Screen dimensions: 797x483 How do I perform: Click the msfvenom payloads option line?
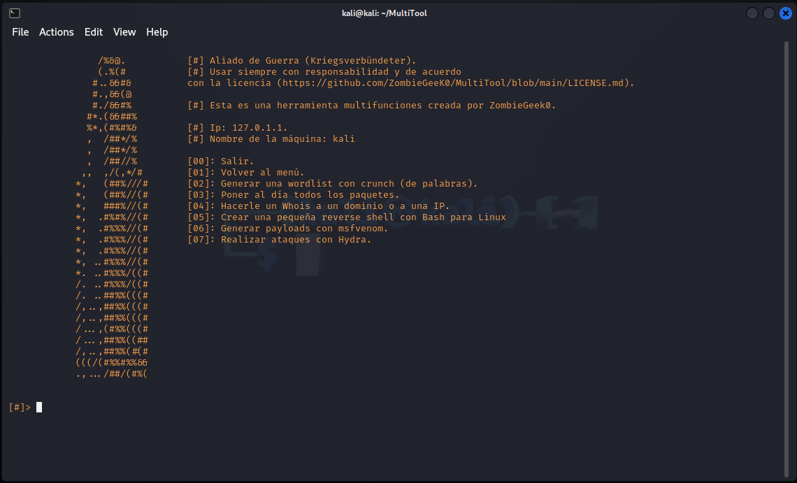(288, 229)
